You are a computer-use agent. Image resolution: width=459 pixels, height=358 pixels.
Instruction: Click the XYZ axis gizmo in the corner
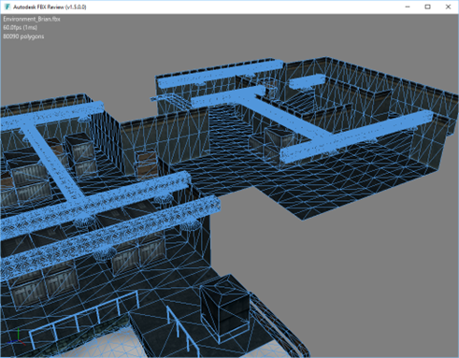(x=18, y=337)
